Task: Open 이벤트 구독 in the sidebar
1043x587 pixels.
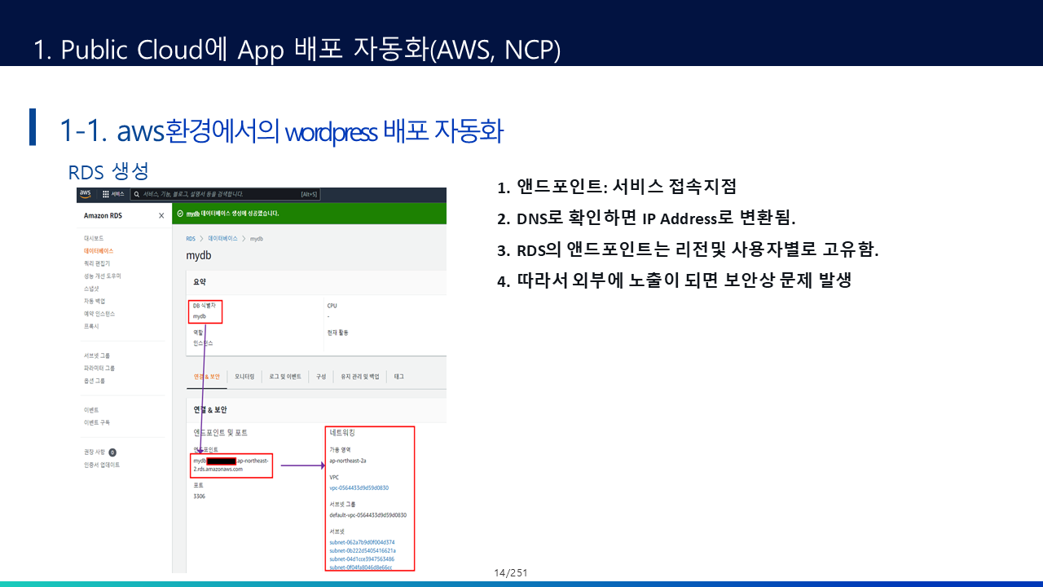Action: pyautogui.click(x=97, y=422)
